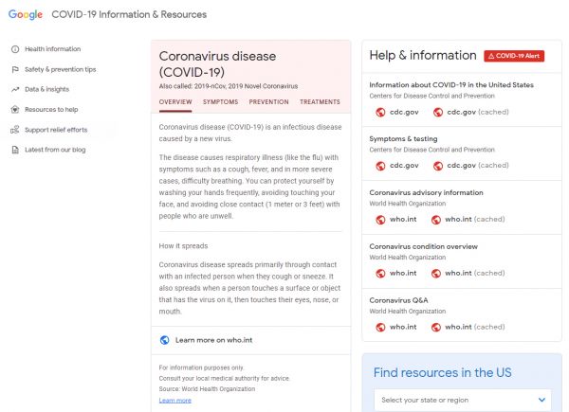This screenshot has height=412, width=569.
Task: Switch to the Prevention tab
Action: [x=269, y=101]
